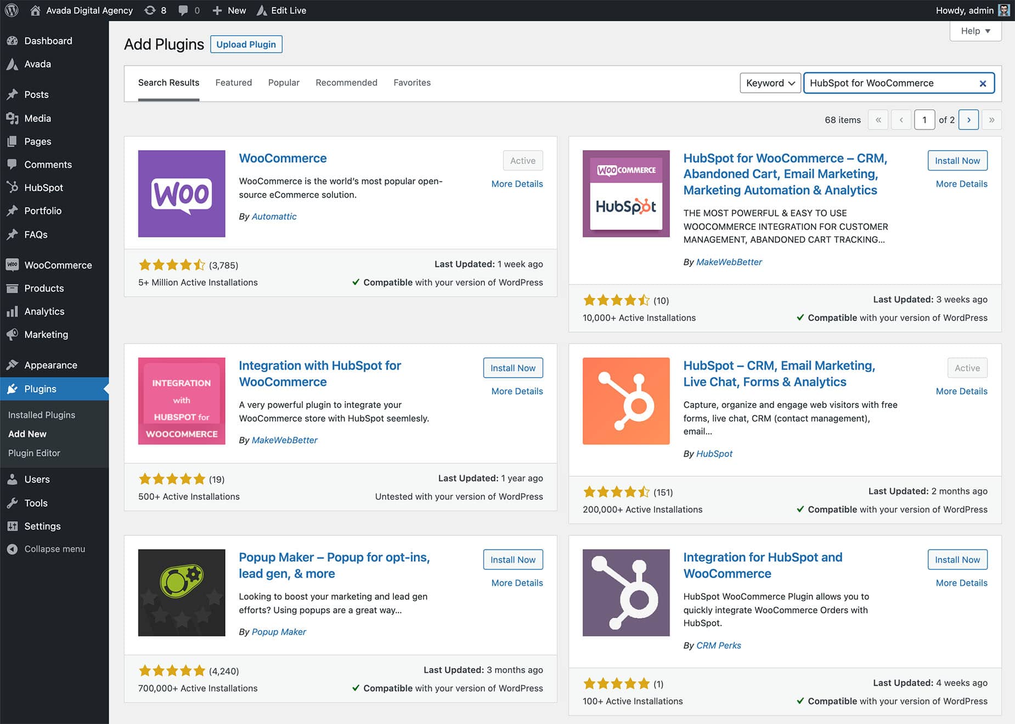
Task: Click the pink Integration with HubSpot thumbnail
Action: 182,401
